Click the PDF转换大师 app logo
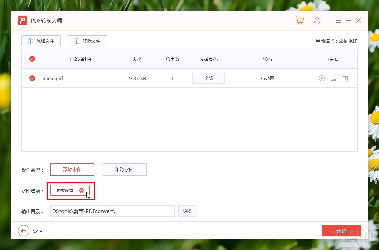Viewport: 379px width, 250px height. pos(23,20)
